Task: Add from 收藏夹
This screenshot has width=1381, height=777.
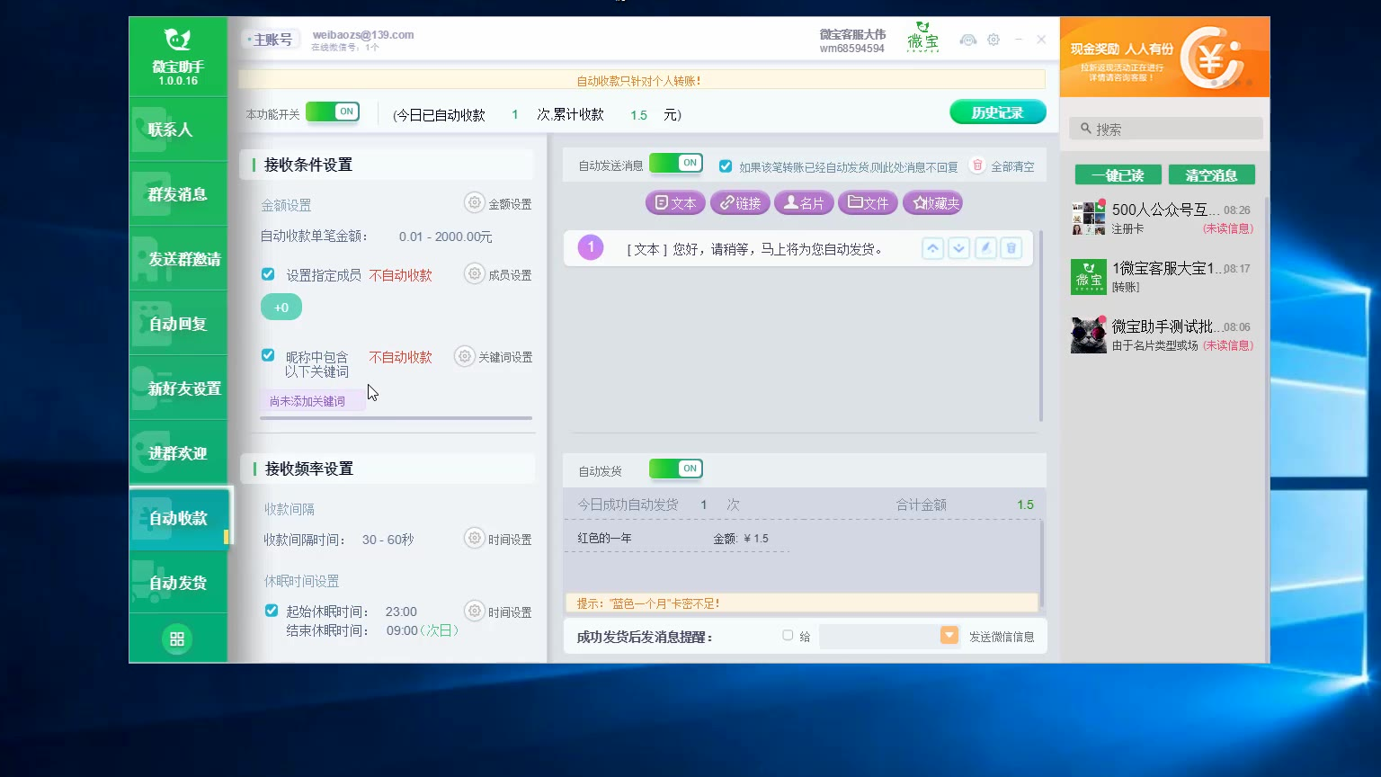Action: (x=932, y=203)
